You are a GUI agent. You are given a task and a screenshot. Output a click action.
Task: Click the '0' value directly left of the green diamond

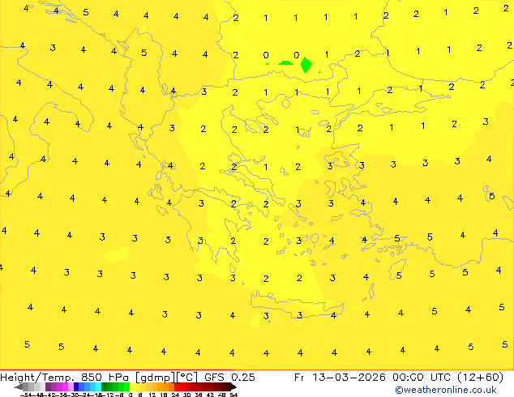[297, 55]
